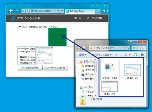Open ドキュメント library in navigation pane

tap(88, 92)
